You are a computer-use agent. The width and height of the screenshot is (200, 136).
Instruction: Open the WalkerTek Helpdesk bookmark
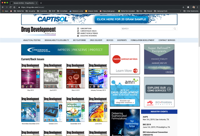click(127, 11)
